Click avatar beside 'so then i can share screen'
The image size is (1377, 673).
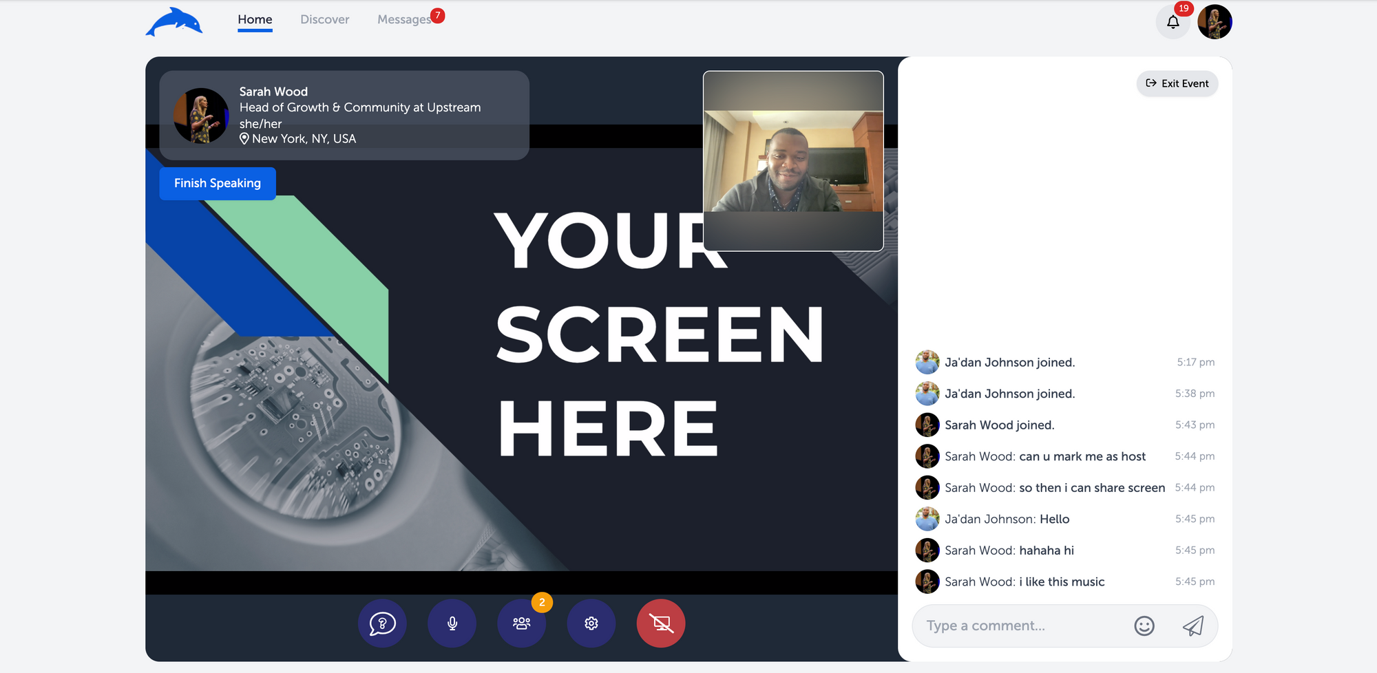pyautogui.click(x=927, y=487)
